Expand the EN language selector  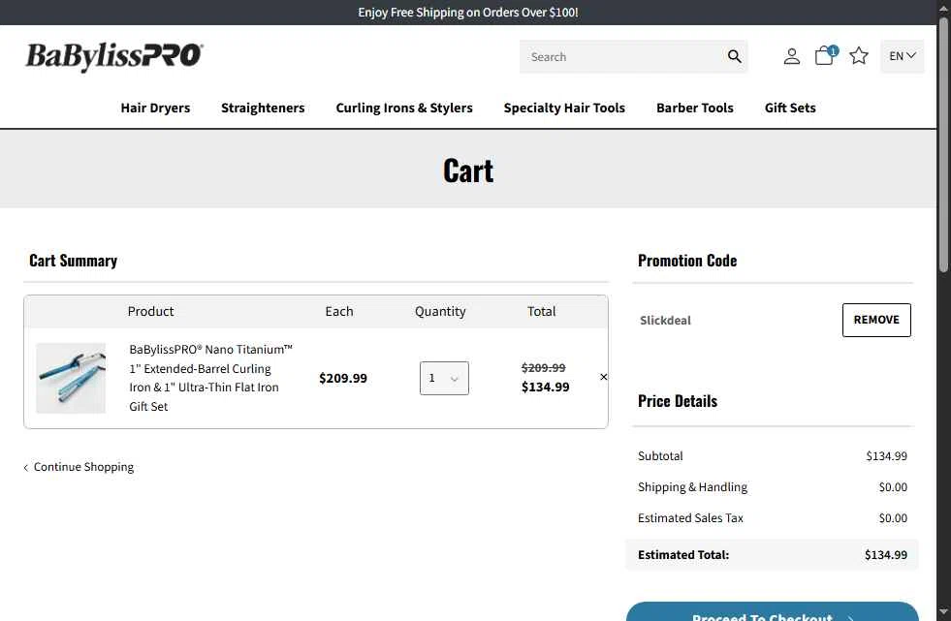point(902,56)
